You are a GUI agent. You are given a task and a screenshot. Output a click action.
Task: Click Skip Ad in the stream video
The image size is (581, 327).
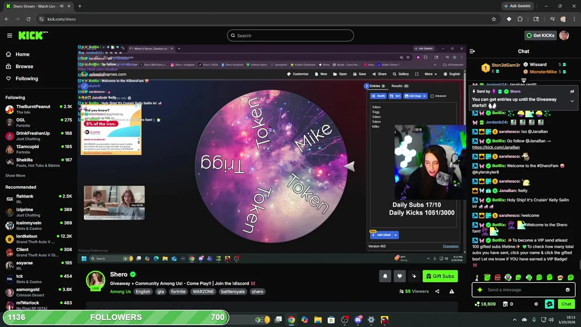(137, 205)
